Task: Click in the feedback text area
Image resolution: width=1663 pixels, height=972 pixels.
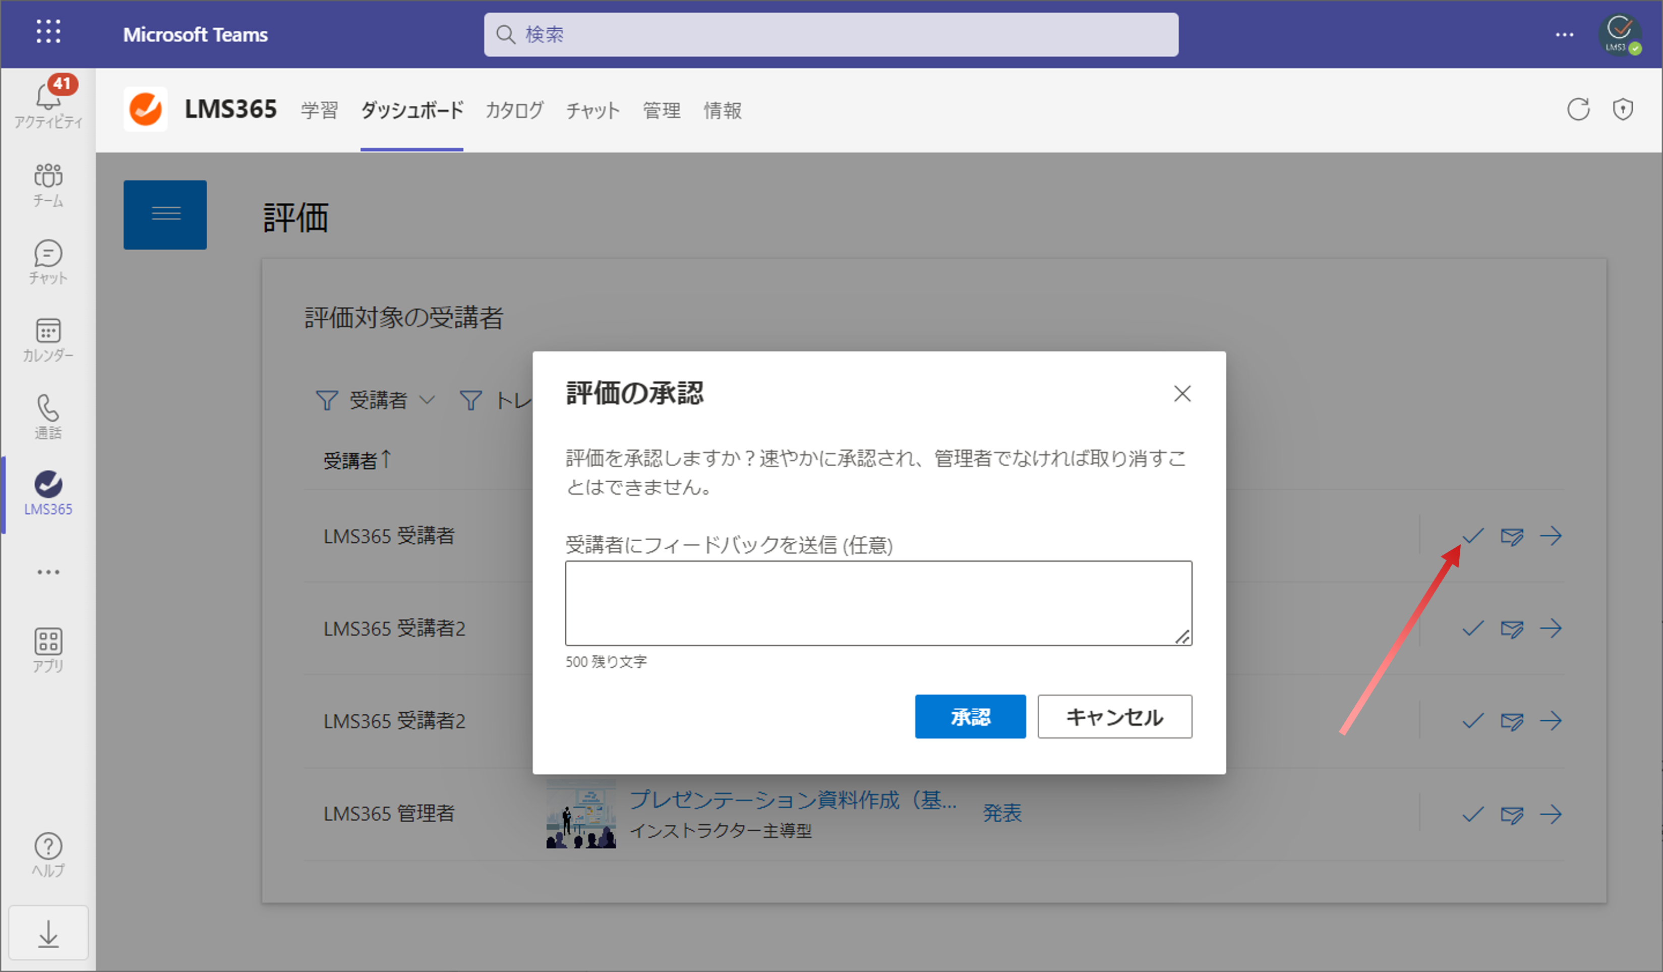Action: pos(878,603)
